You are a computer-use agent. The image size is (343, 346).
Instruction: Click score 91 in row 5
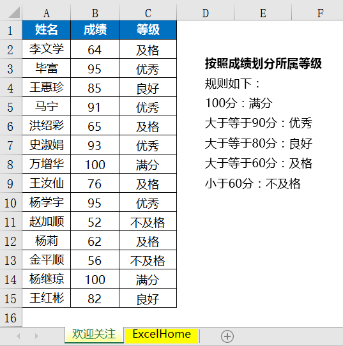[x=95, y=107]
